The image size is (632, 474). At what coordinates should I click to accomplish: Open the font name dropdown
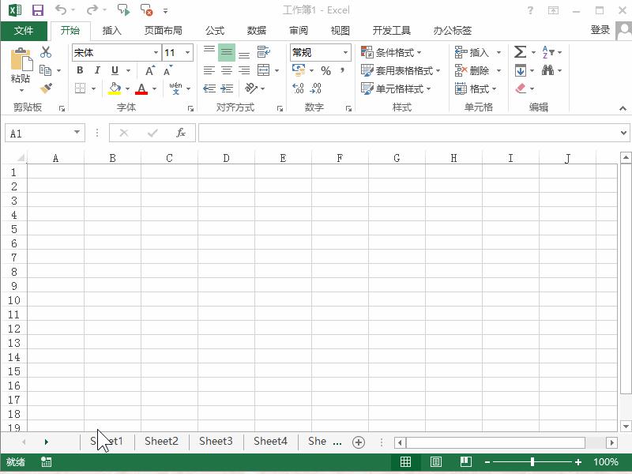[x=157, y=52]
